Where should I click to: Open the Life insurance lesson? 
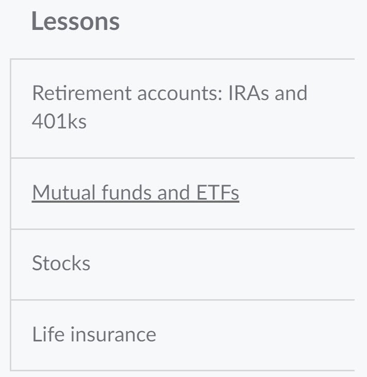pos(94,334)
